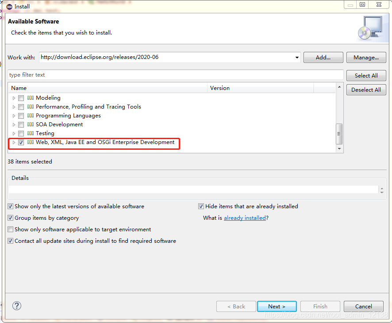Click the Version column header
The image size is (392, 323).
click(x=261, y=88)
